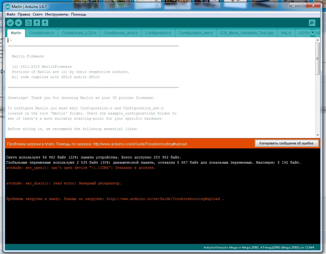Viewport: 326px width, 254px height.
Task: Click the 'All code complies with GPLv2' line
Action: click(x=56, y=77)
